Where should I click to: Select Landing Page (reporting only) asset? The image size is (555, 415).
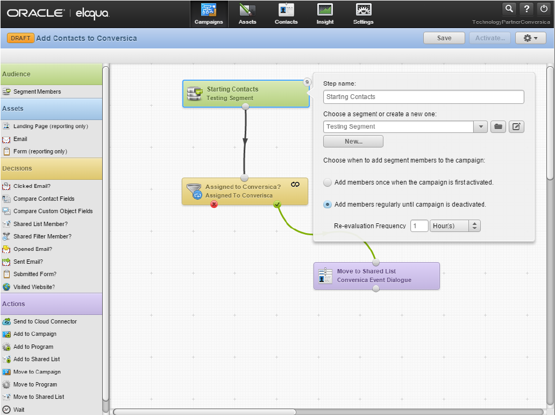(51, 126)
